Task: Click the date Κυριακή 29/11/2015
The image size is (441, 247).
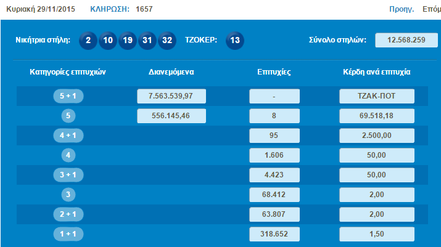Action: 41,9
